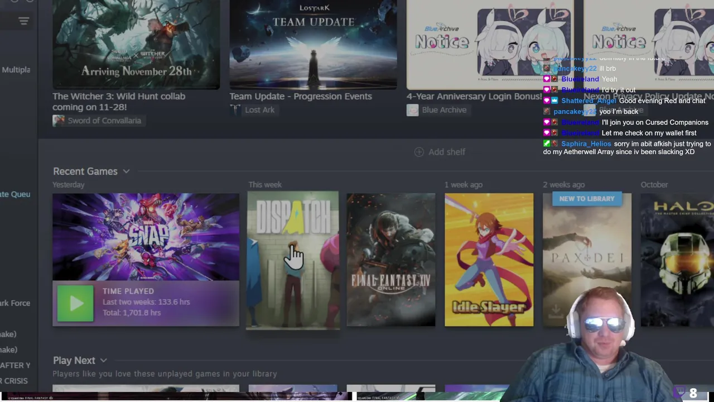Click the Pax Dei download arrow icon

point(555,310)
